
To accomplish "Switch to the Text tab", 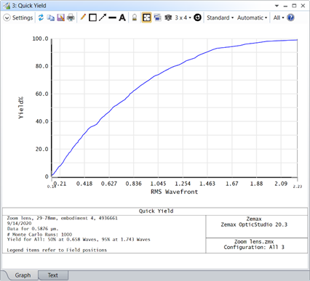I will point(52,275).
